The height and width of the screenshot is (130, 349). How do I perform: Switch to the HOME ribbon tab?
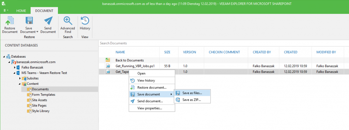[21, 11]
